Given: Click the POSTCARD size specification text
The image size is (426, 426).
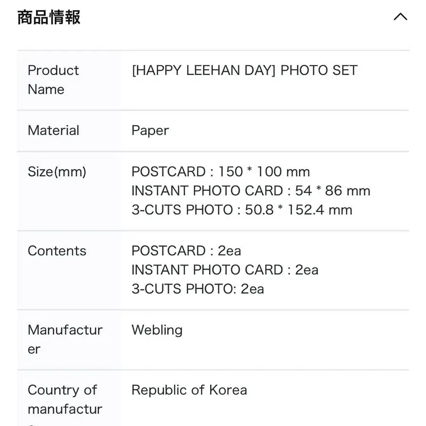Looking at the screenshot, I should click(221, 171).
